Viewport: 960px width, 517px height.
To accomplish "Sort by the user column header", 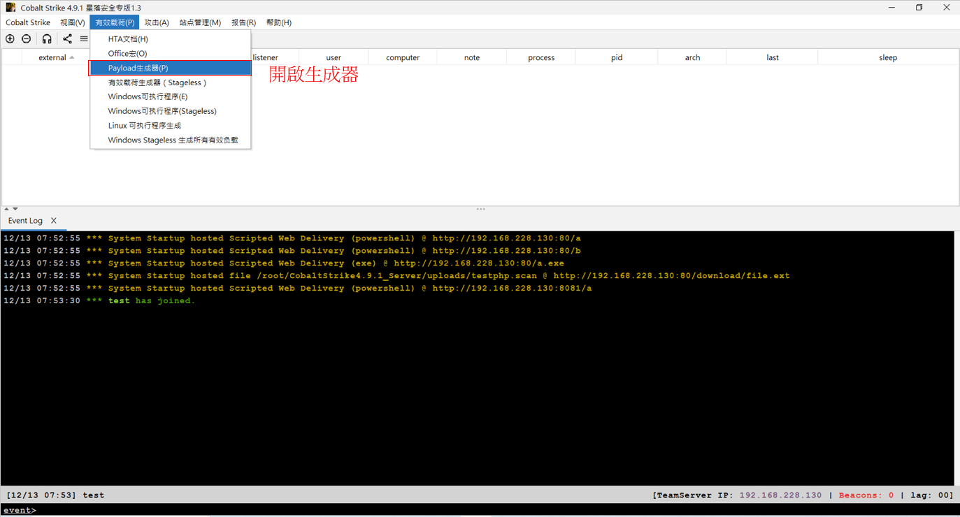I will pyautogui.click(x=334, y=58).
